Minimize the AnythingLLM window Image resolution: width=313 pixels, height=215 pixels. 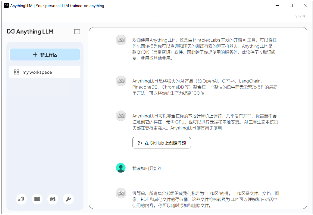(x=278, y=6)
